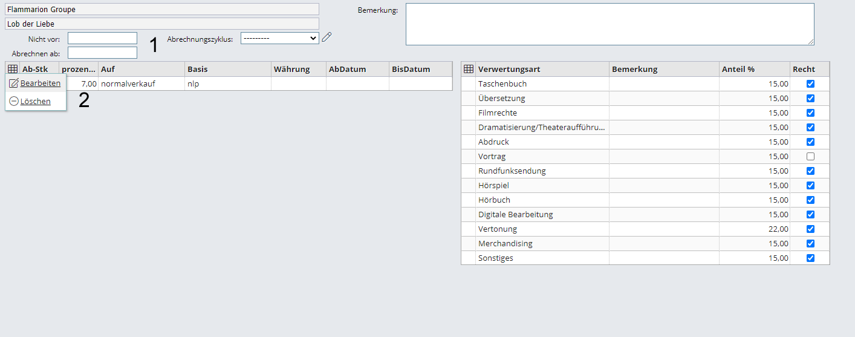Click grid icon in left table header
Viewport: 855px width, 337px height.
(x=13, y=69)
